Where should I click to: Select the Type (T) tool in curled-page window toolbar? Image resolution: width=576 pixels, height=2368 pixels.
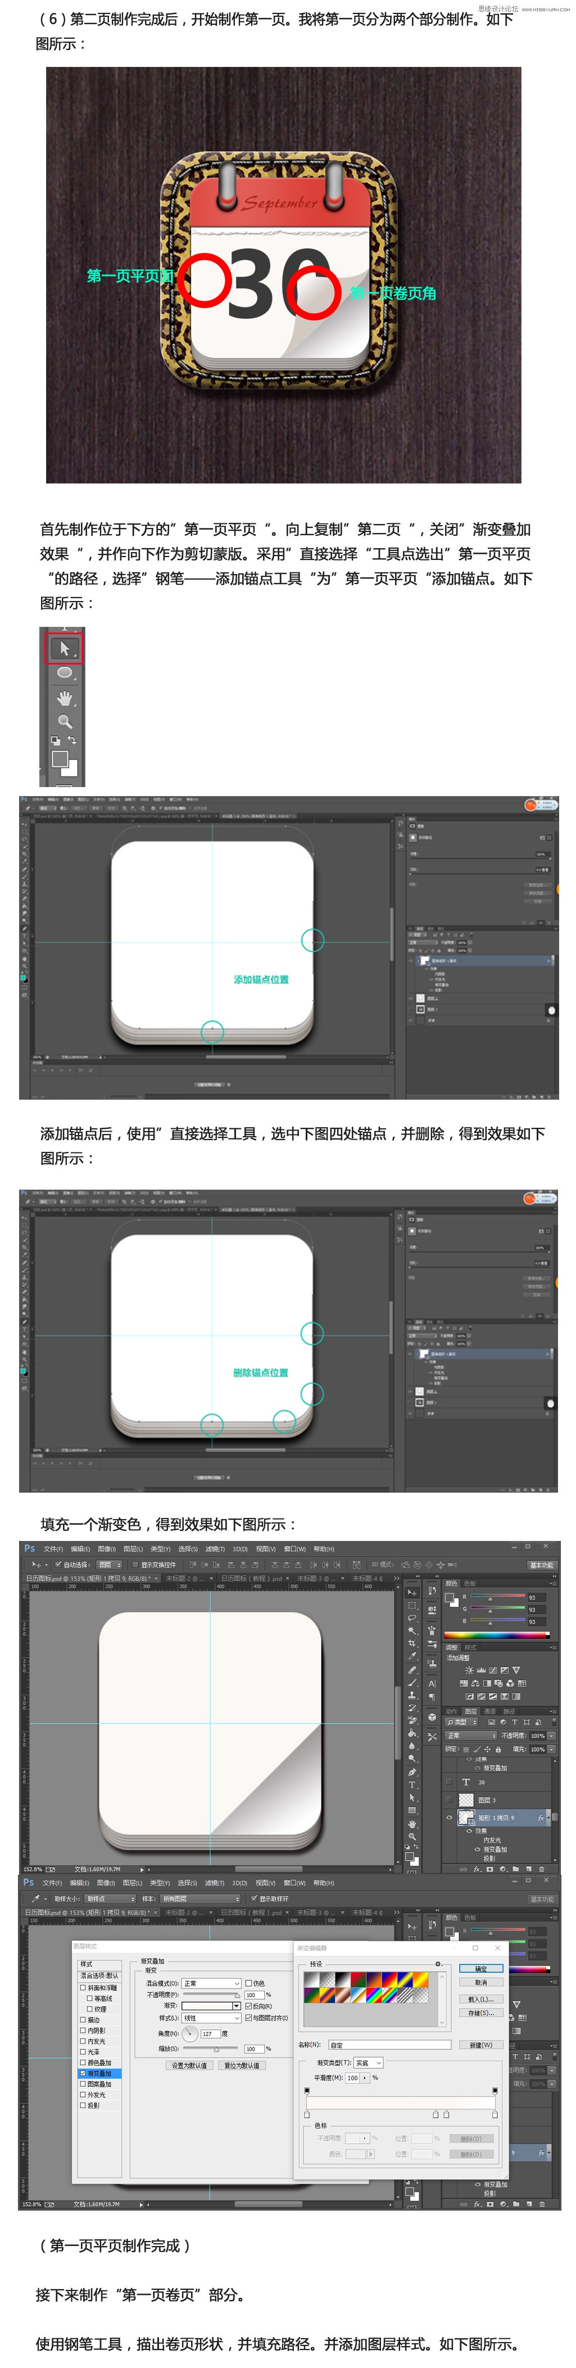coord(412,1785)
